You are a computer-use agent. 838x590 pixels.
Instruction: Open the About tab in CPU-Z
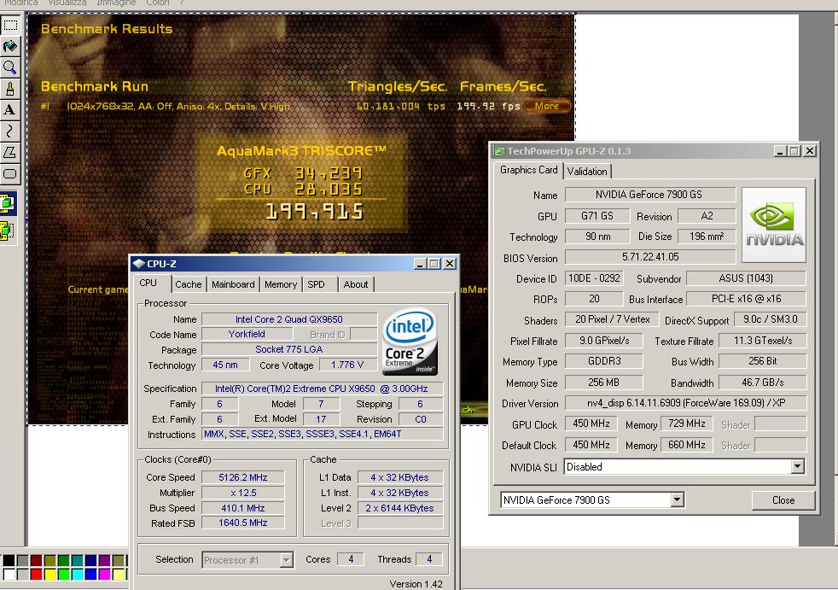click(355, 284)
